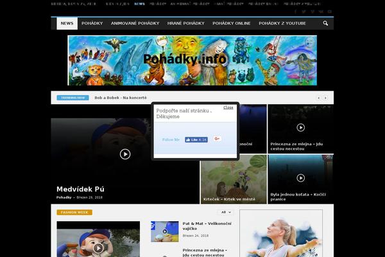Open the search magnifier in navigation bar
The width and height of the screenshot is (385, 257).
[x=325, y=23]
